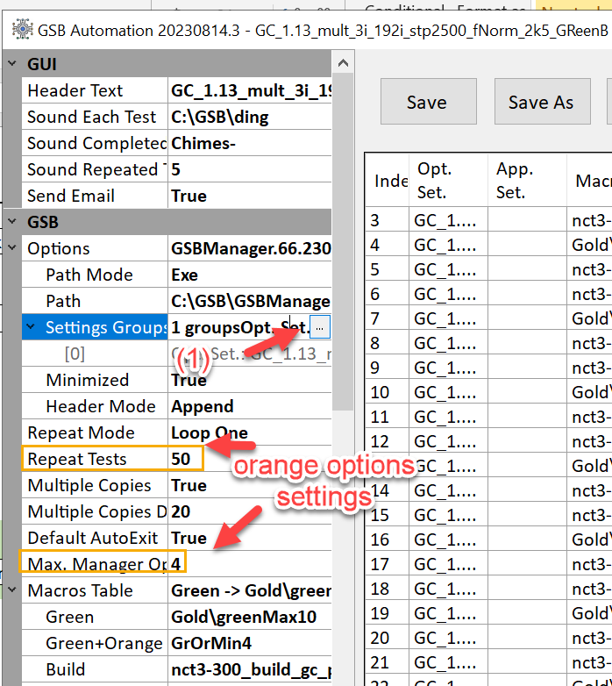This screenshot has height=686, width=612.
Task: Collapse the Options property node
Action: [x=11, y=248]
